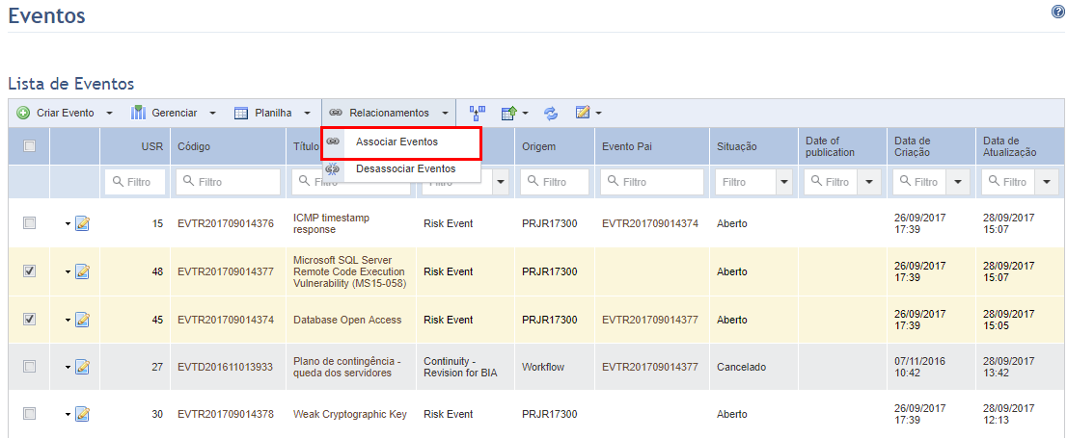Expand the Planilha dropdown arrow
The image size is (1067, 438).
307,114
